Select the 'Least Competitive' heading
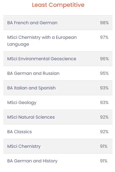The height and width of the screenshot is (172, 115). pyautogui.click(x=58, y=5)
